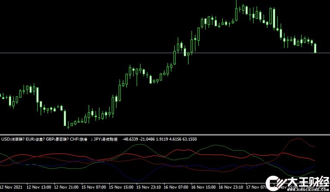The width and height of the screenshot is (330, 192).
Task: Click the "15 Nov 07:00" time label
Action: coord(94,187)
